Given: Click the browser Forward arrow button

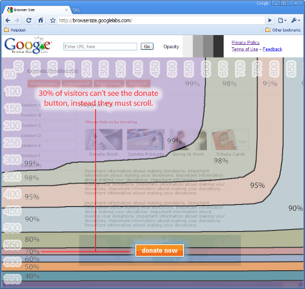Looking at the screenshot, I should tap(17, 20).
